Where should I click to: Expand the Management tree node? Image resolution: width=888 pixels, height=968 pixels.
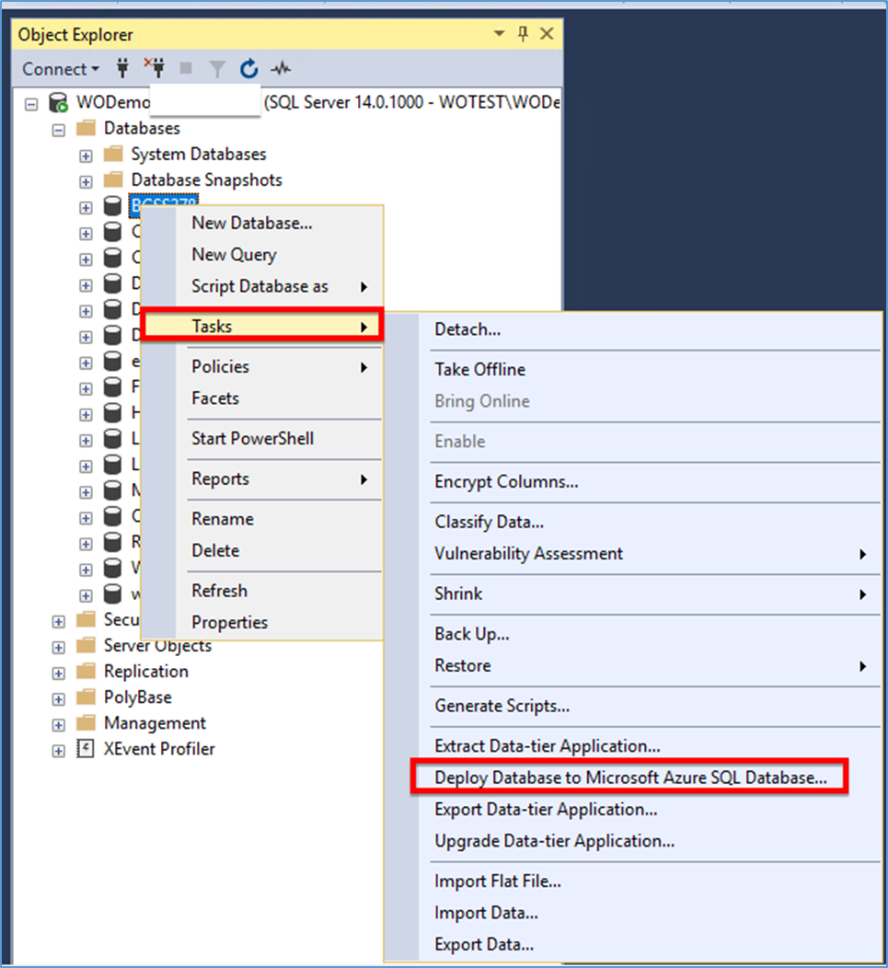[58, 723]
